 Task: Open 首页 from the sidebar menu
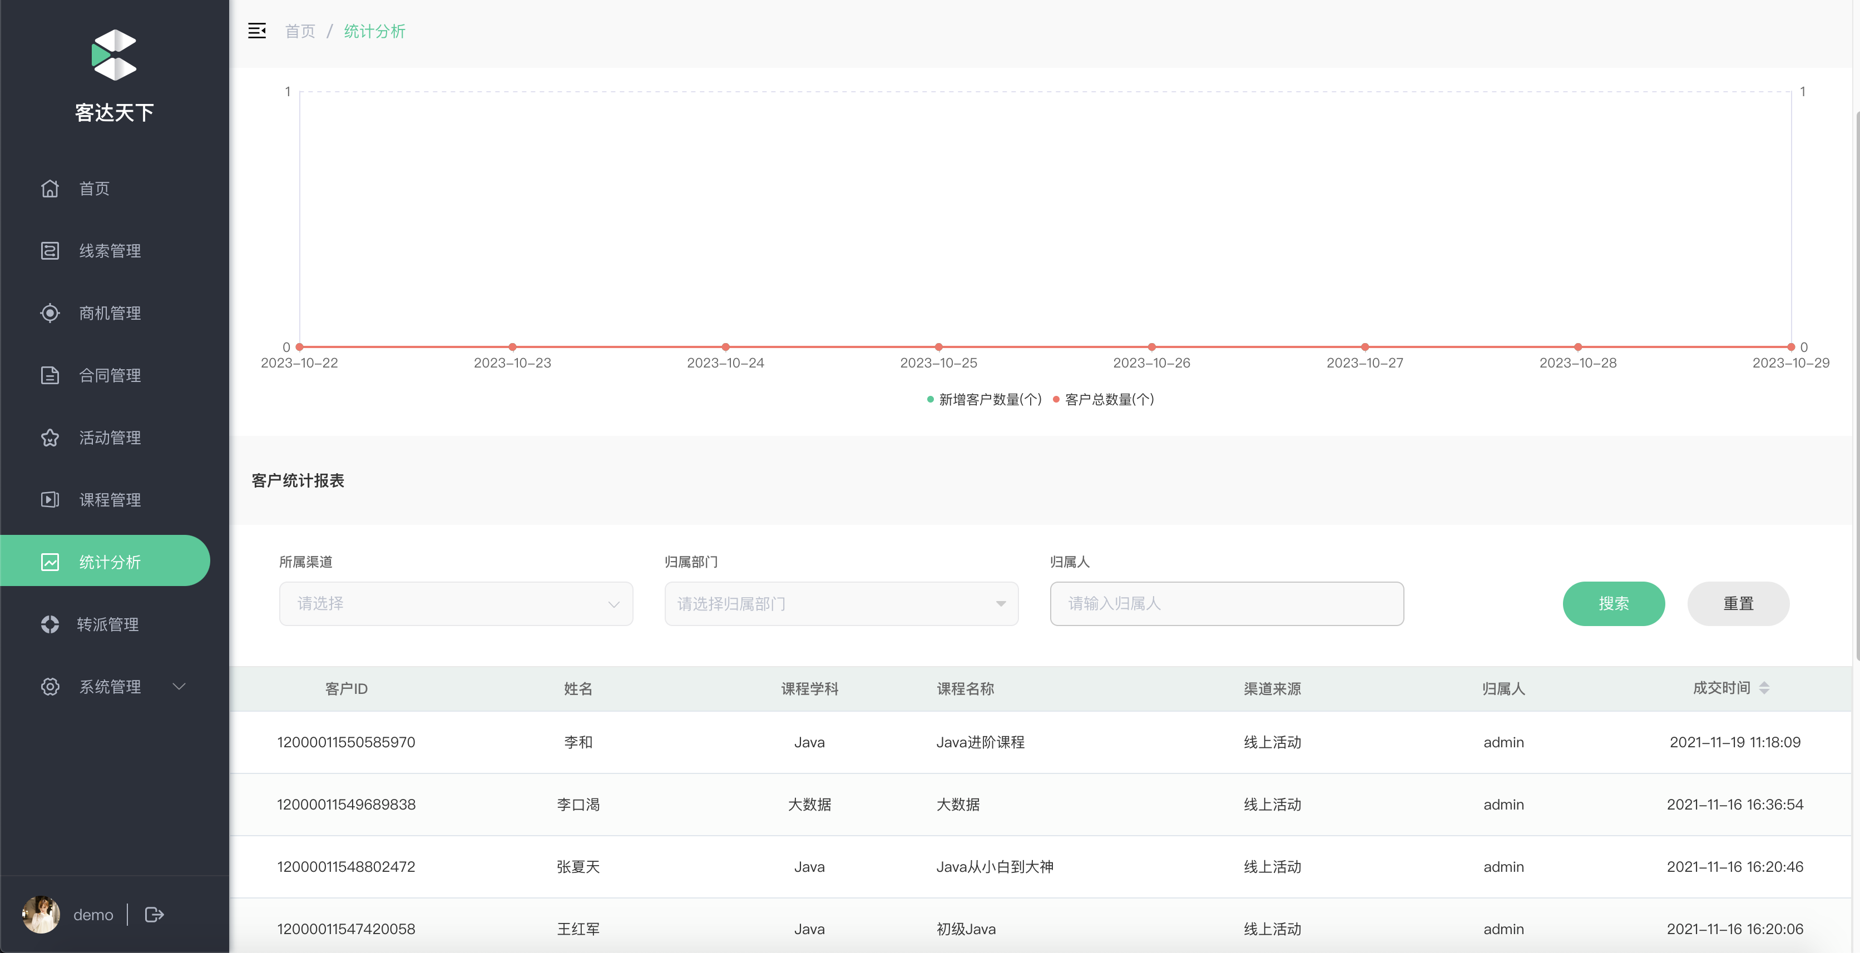click(x=95, y=188)
